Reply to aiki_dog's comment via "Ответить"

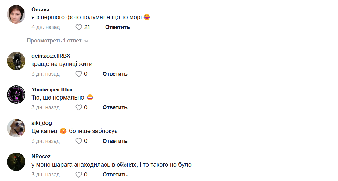pyautogui.click(x=115, y=141)
